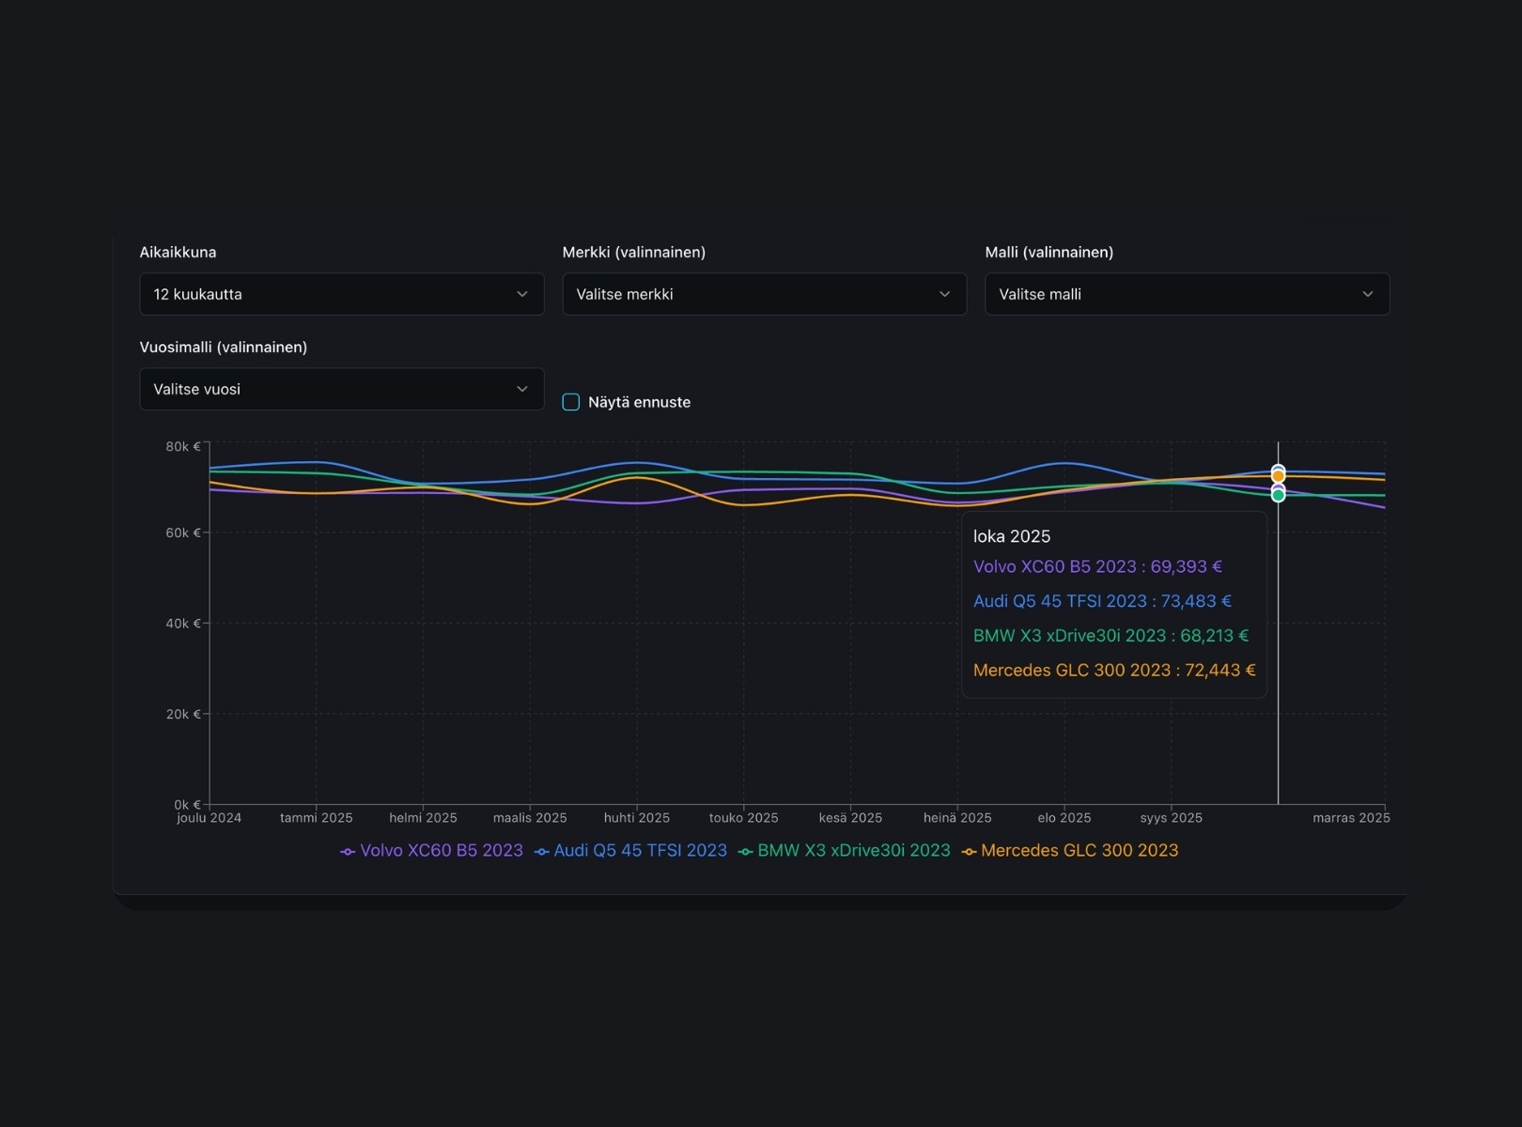Toggle Volvo XC60 B5 2023 legend entry

pyautogui.click(x=431, y=851)
